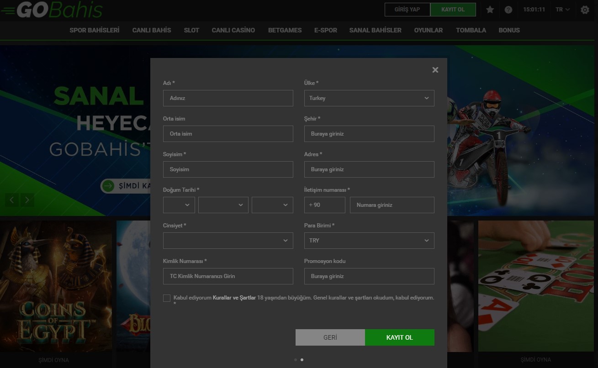Open the first Doğum Tarihi dropdown

pos(179,205)
